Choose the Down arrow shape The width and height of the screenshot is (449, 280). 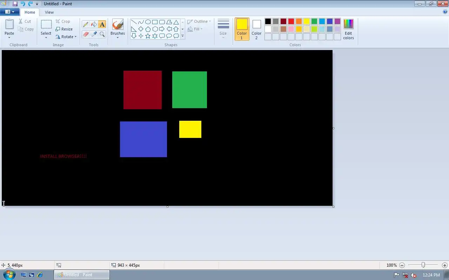coord(134,36)
